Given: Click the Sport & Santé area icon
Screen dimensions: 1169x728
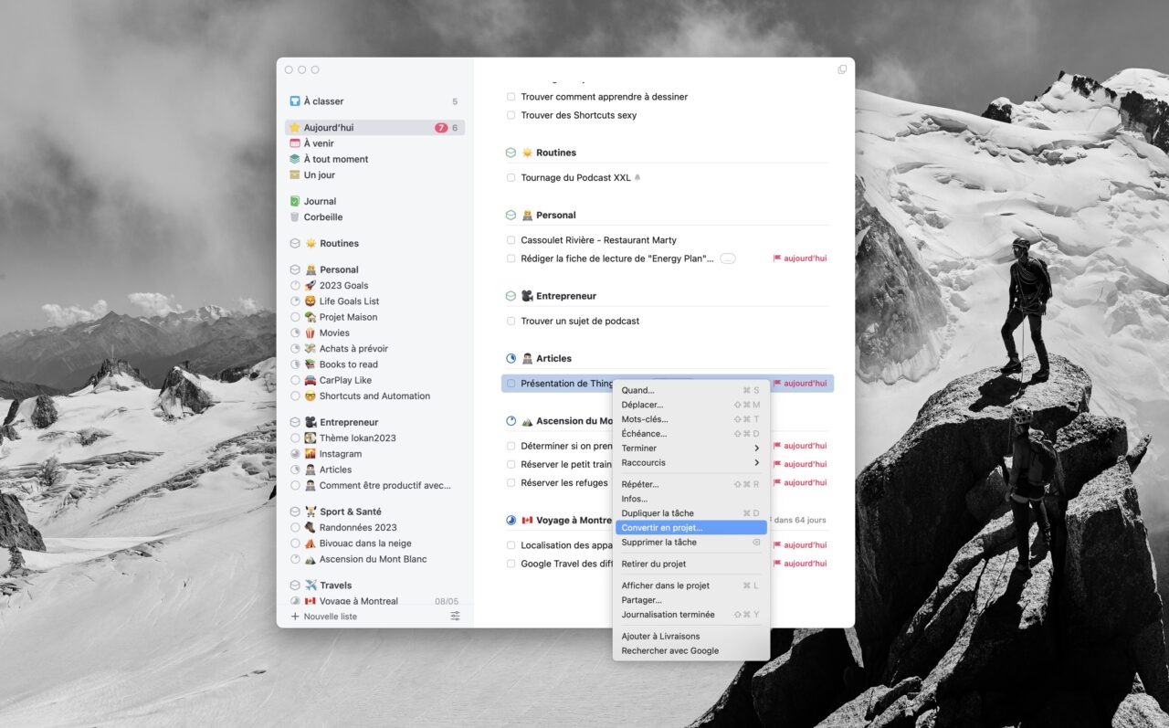Looking at the screenshot, I should pyautogui.click(x=295, y=512).
